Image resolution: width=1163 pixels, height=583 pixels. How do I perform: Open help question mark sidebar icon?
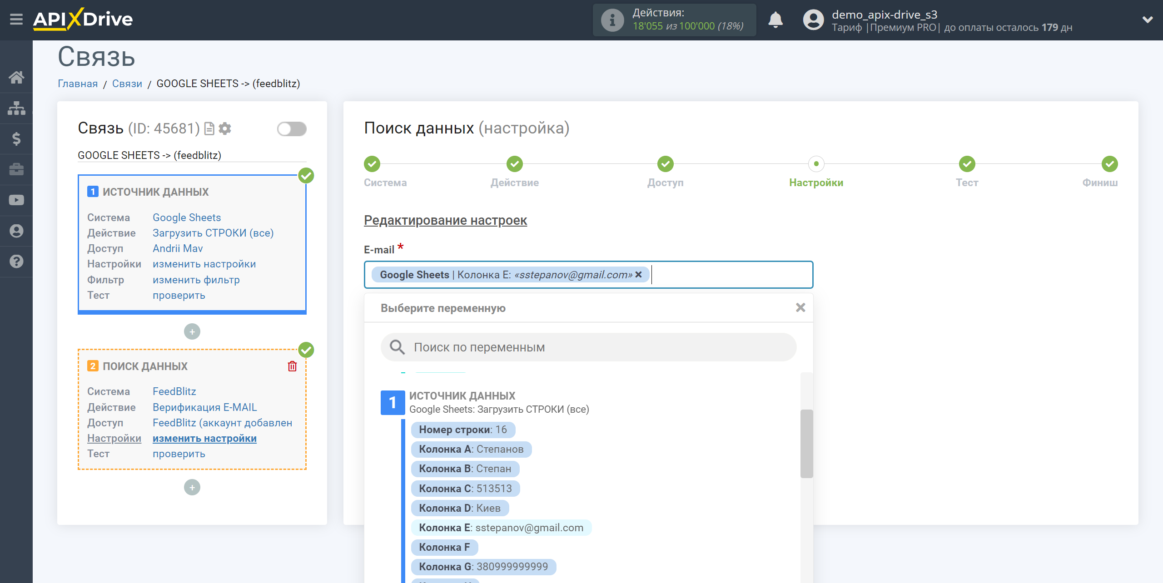pyautogui.click(x=16, y=262)
